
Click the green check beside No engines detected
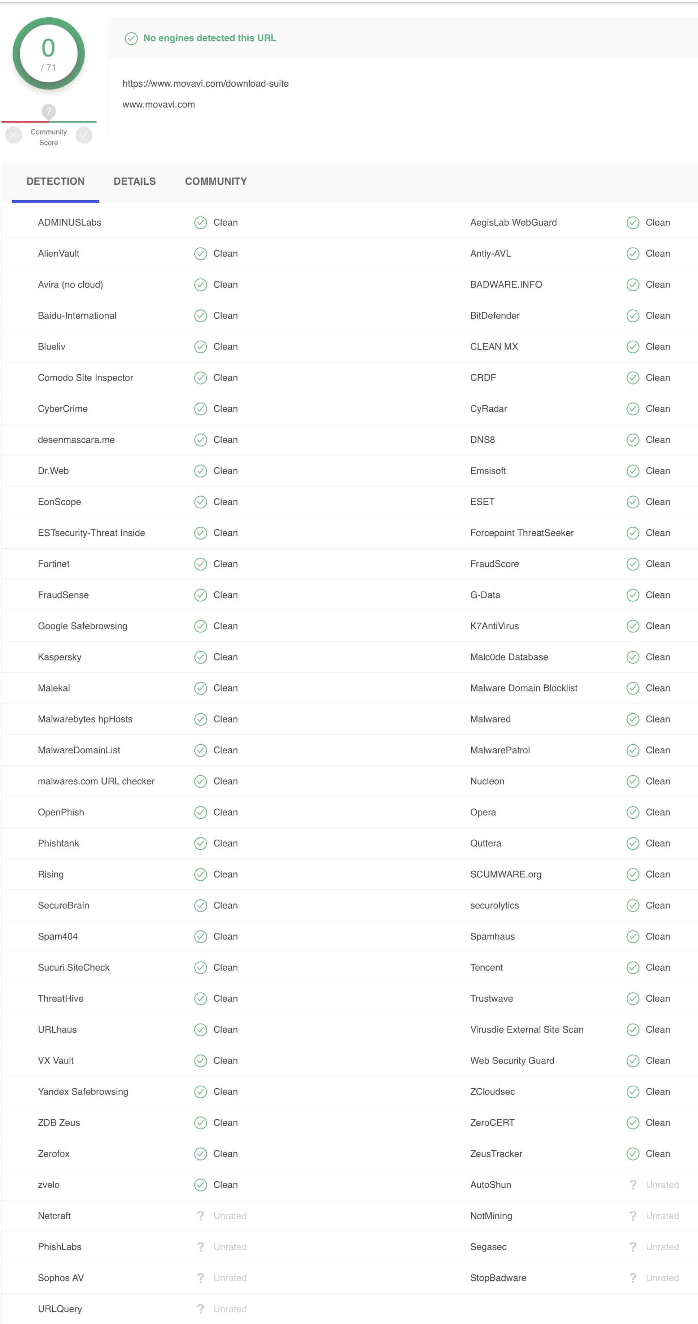(x=131, y=39)
